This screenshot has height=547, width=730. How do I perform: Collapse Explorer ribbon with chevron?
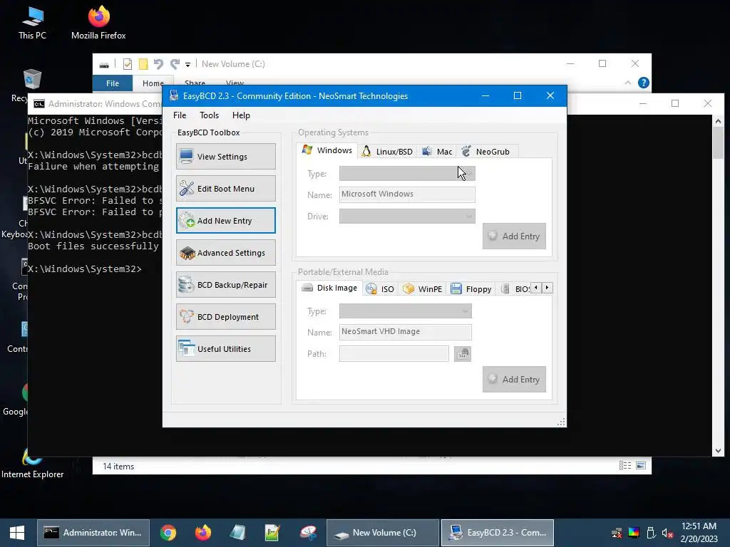coord(627,83)
